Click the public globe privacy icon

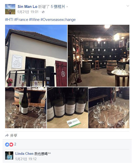pyautogui.click(x=43, y=12)
